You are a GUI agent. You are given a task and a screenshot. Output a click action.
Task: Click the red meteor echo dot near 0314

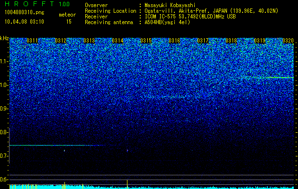(127, 151)
